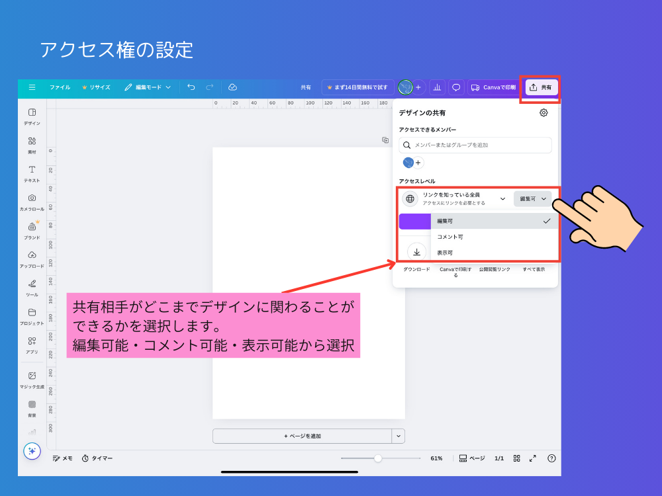Select コメント可 permission option
662x496 pixels.
494,237
